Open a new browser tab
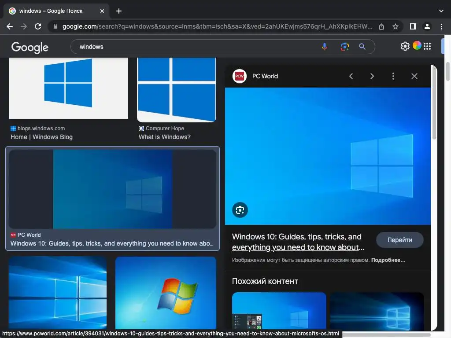Viewport: 451px width, 338px height. point(119,11)
